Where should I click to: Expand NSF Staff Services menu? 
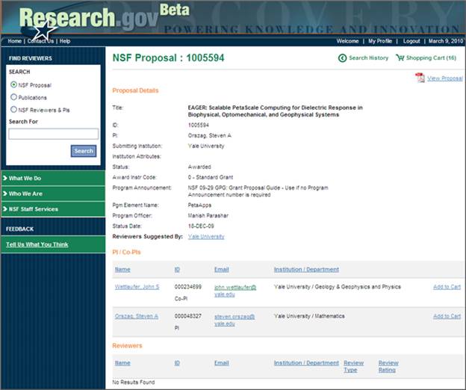click(52, 209)
